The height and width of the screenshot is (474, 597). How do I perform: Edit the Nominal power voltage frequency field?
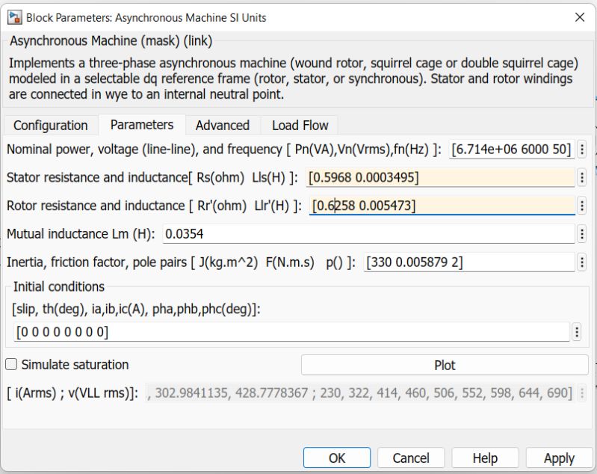[x=512, y=149]
